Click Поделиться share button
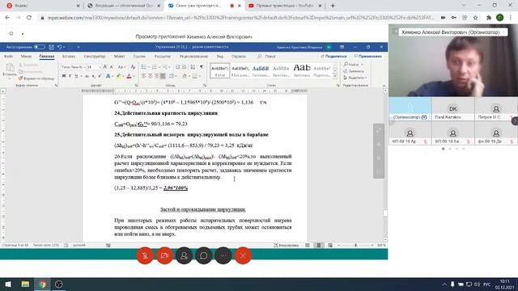 click(333, 57)
